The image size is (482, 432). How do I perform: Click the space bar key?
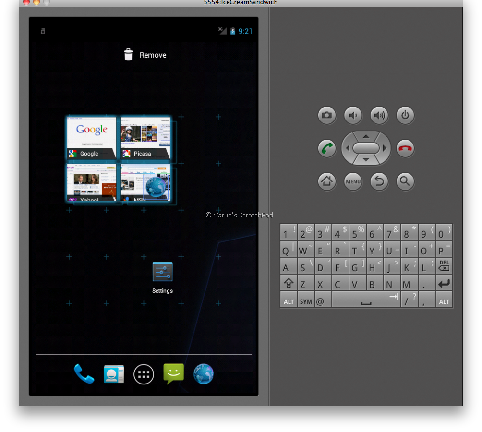pos(366,300)
